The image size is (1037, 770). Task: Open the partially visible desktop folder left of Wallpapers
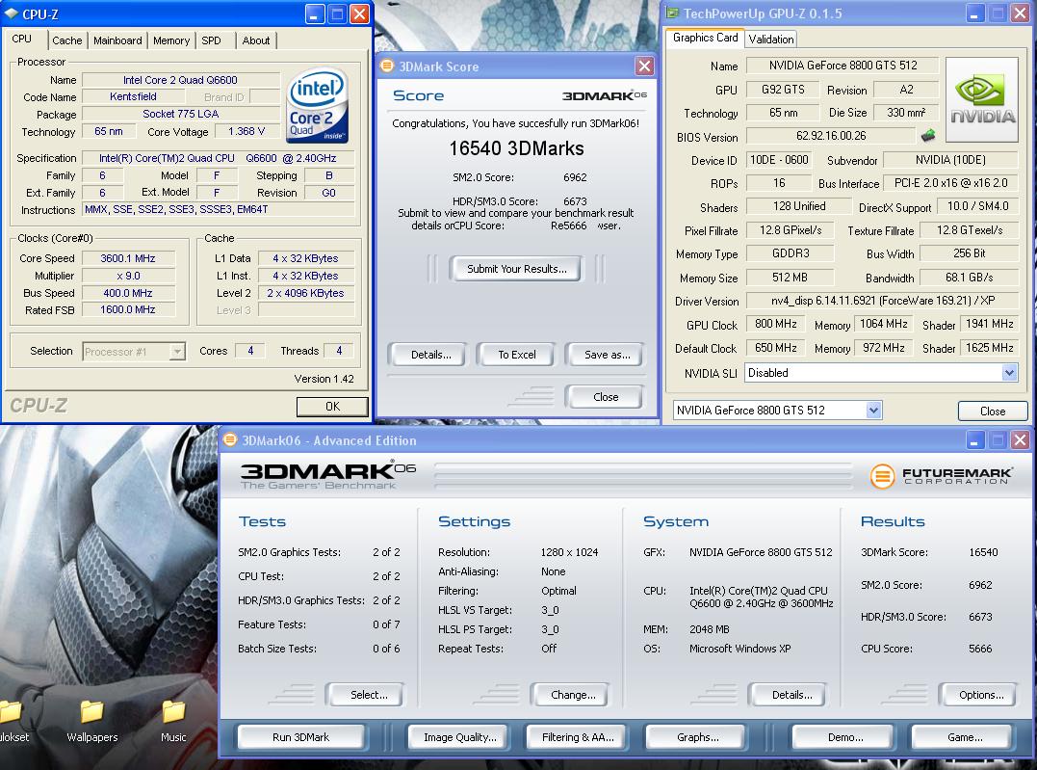point(12,721)
